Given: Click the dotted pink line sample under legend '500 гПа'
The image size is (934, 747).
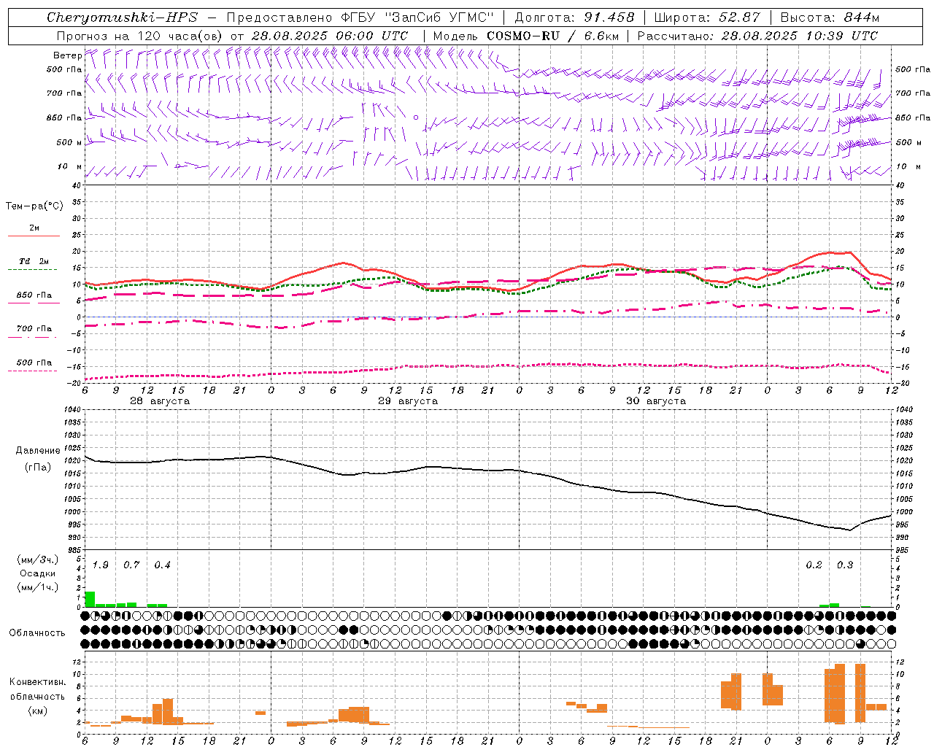Looking at the screenshot, I should 32,371.
